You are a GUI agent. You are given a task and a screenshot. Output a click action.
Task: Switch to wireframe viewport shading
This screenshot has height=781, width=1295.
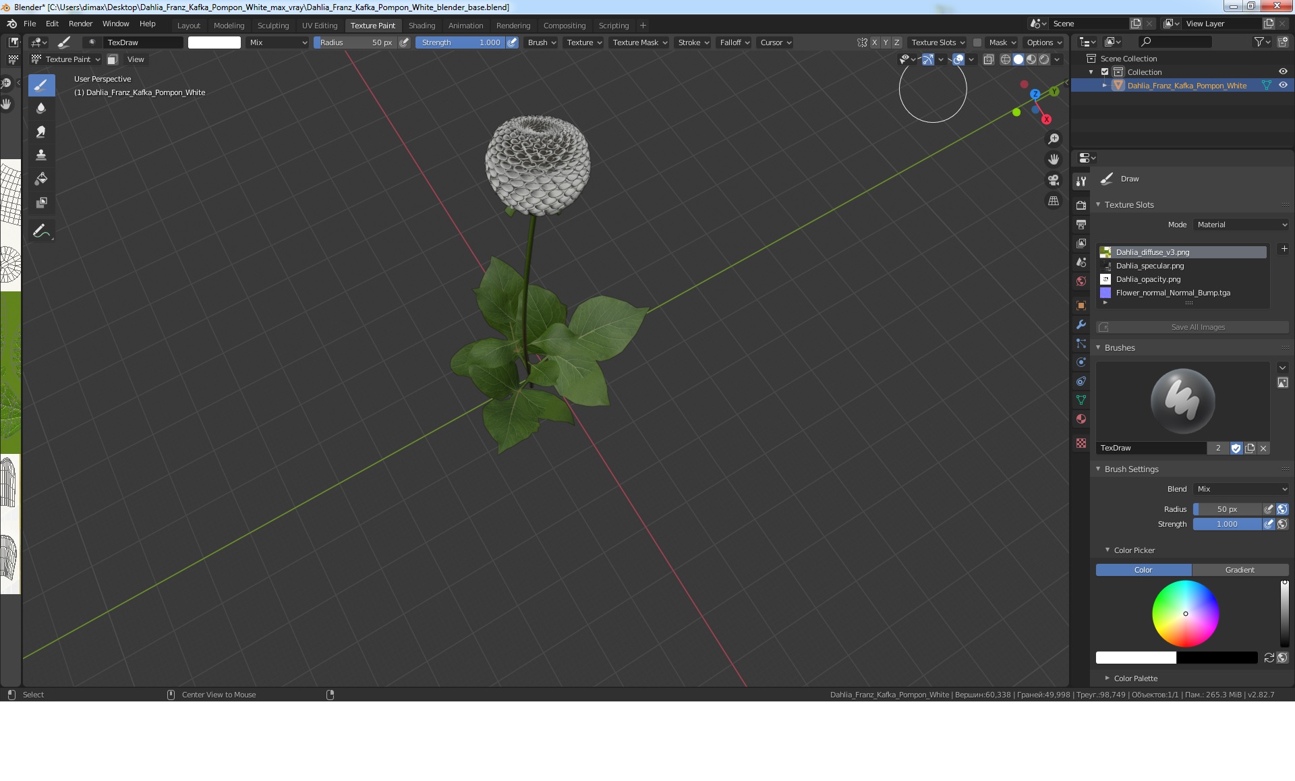[x=1006, y=59]
